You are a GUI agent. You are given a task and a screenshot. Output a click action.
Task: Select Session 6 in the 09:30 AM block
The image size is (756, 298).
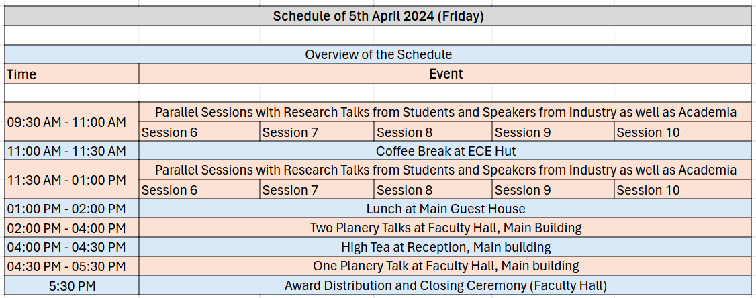pyautogui.click(x=199, y=132)
